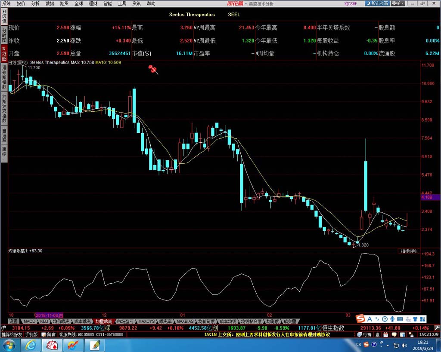Select the K线图 sidebar tab

coord(4,53)
